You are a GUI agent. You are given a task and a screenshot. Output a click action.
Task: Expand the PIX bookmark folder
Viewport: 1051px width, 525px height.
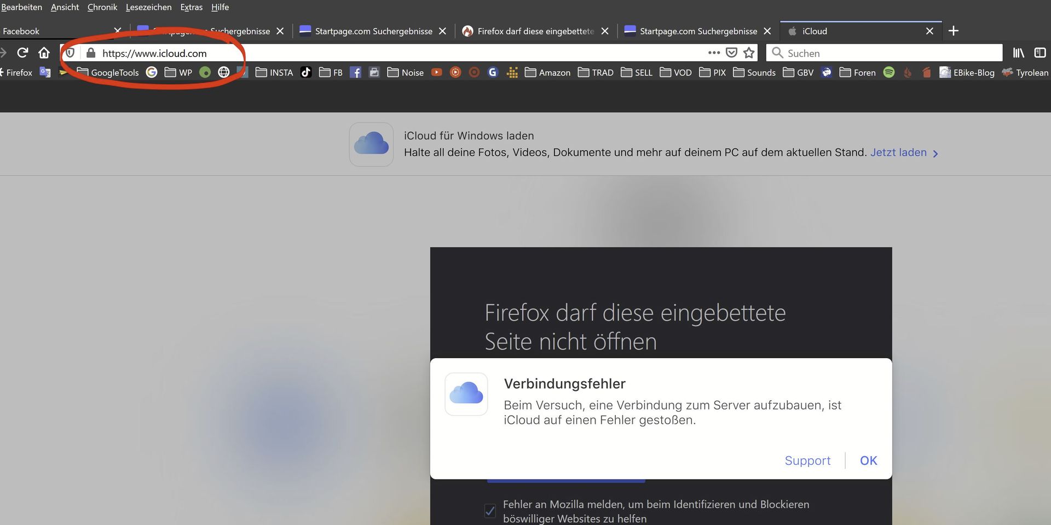click(x=713, y=72)
